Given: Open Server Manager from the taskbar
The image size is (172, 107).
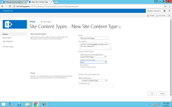Looking at the screenshot, I should coord(11,104).
